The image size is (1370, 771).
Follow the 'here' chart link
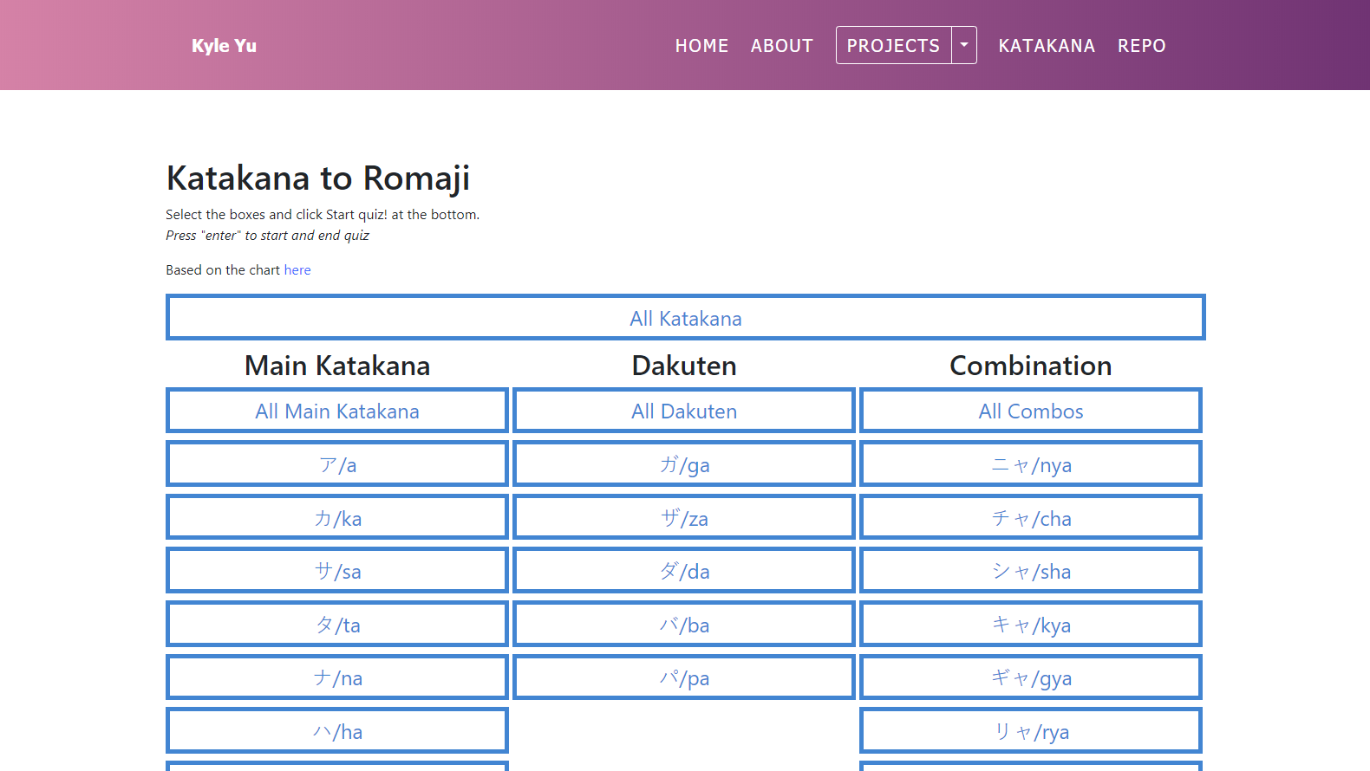pos(297,270)
